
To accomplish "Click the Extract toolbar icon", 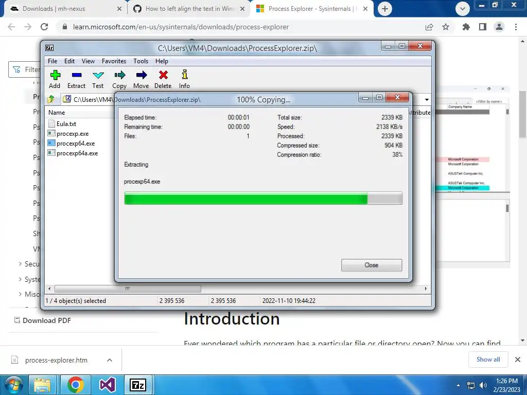I will (77, 75).
